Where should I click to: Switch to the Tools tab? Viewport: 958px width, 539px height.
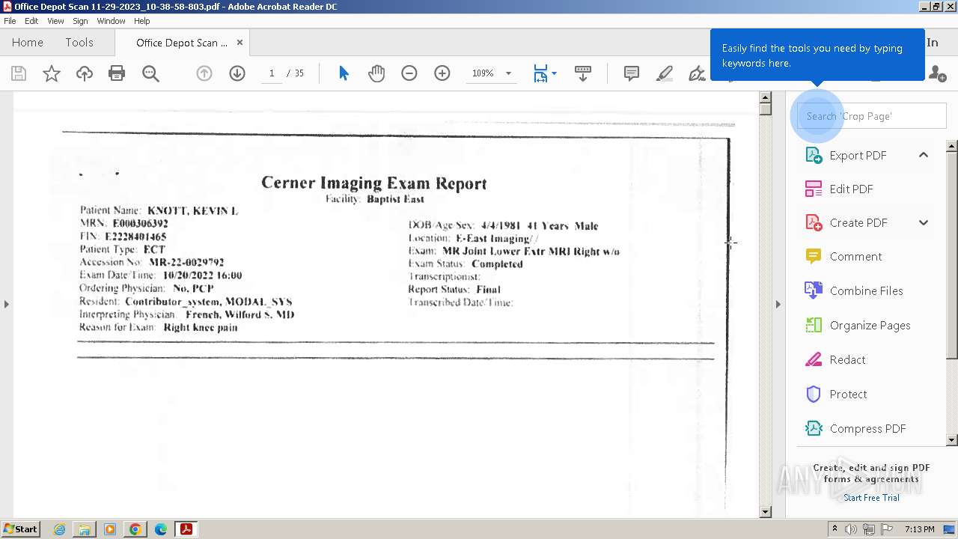point(79,43)
